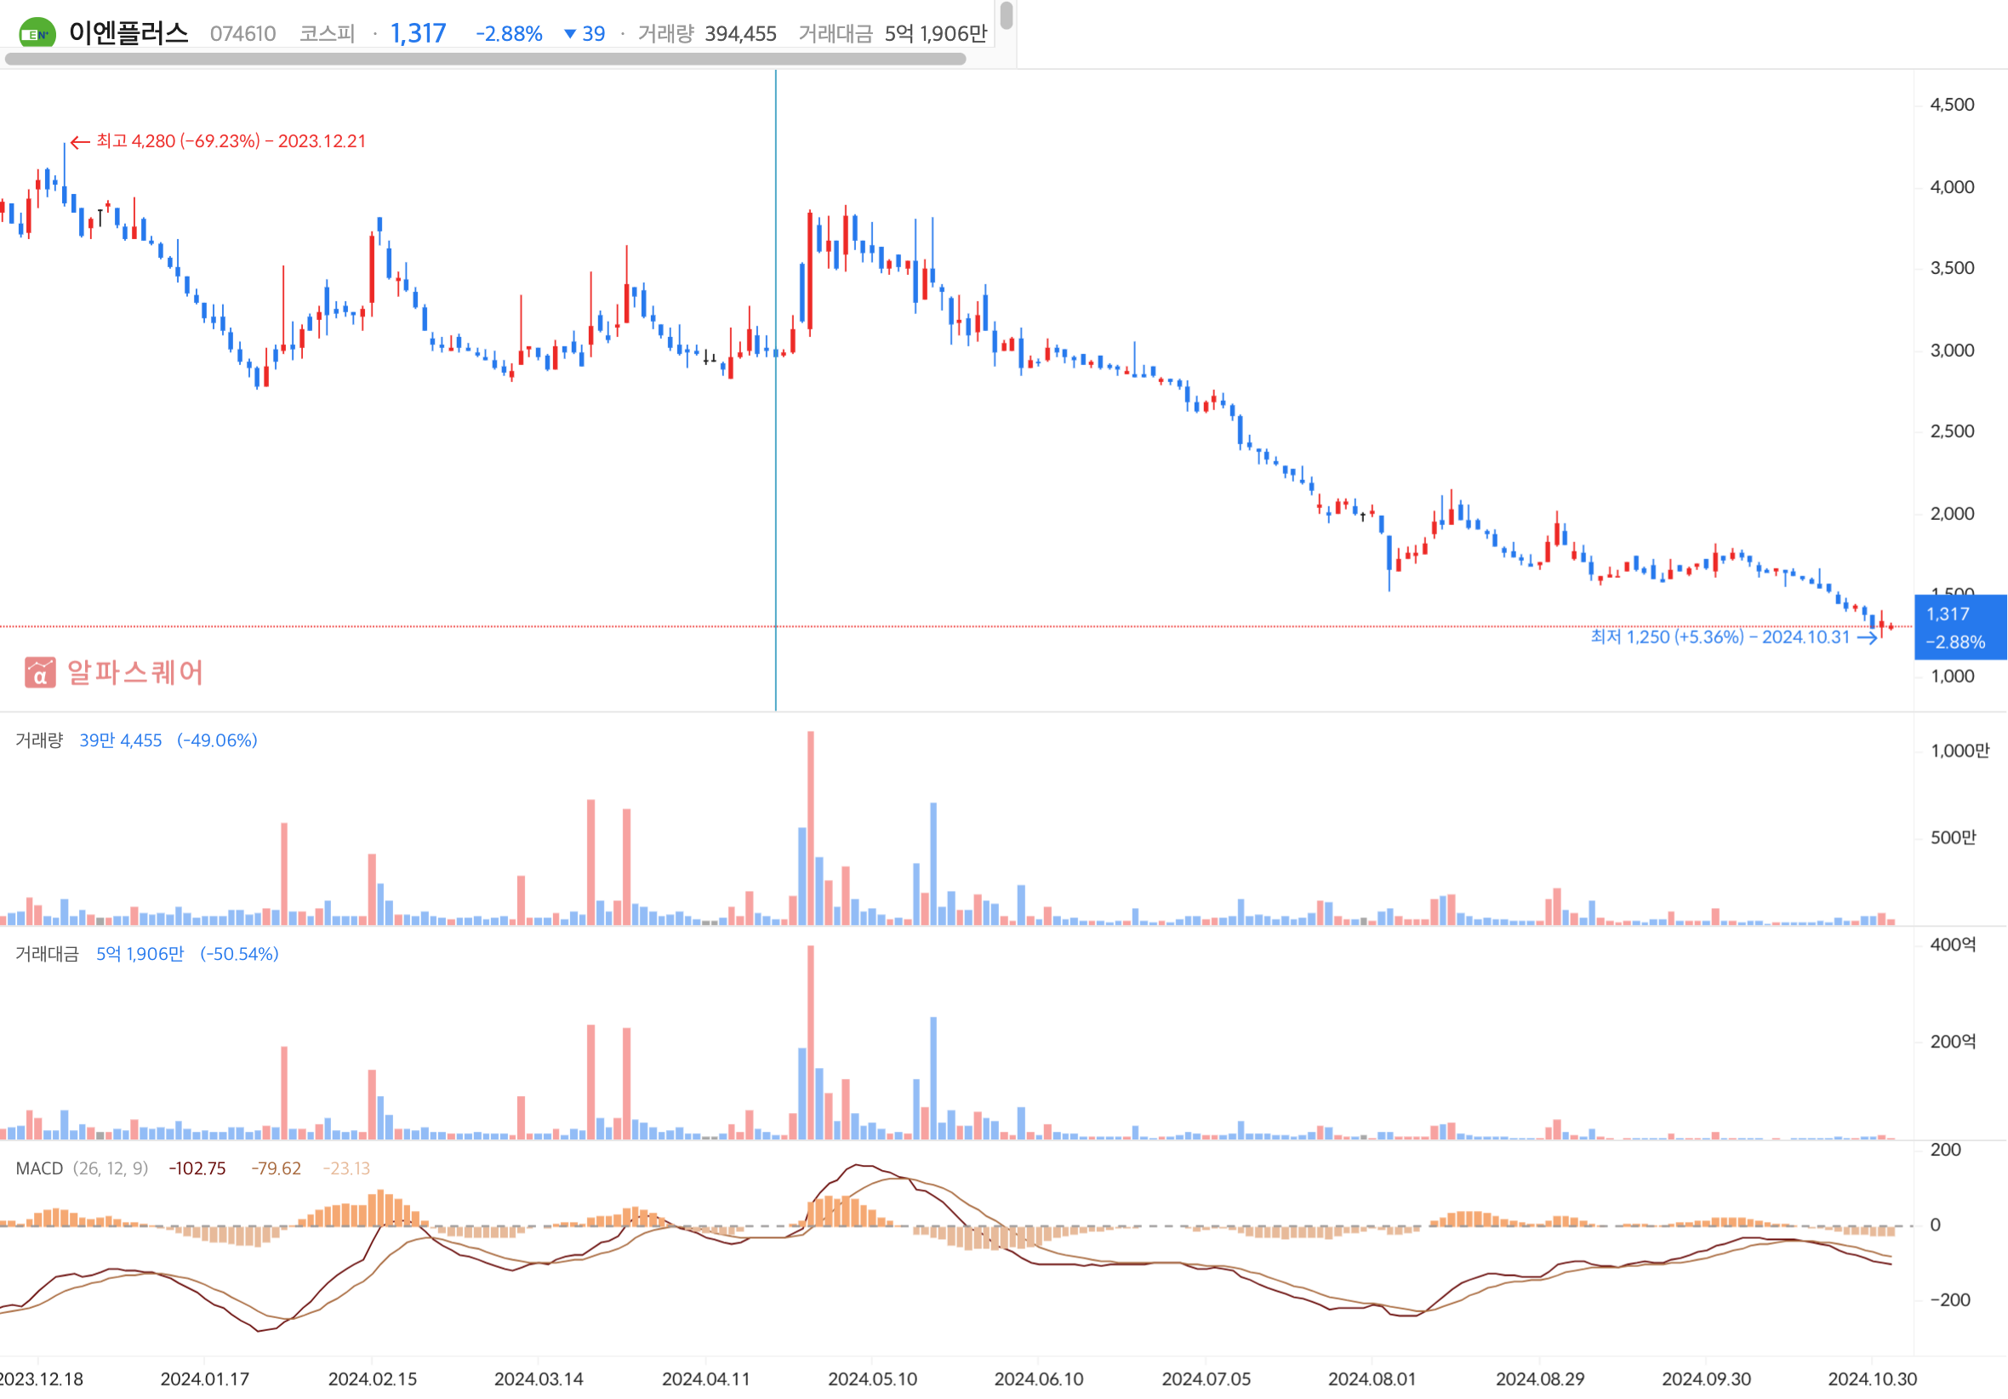
Task: Click the blue current price tag 1,317
Action: click(x=1960, y=627)
